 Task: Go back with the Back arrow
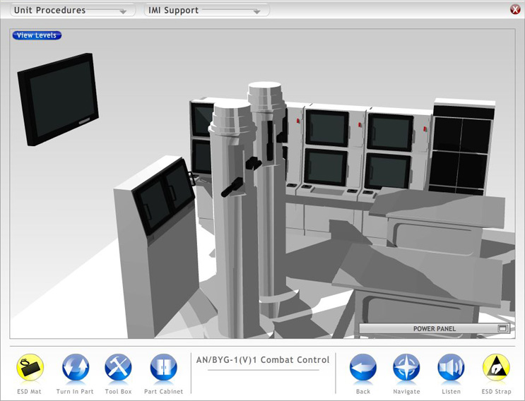(363, 368)
